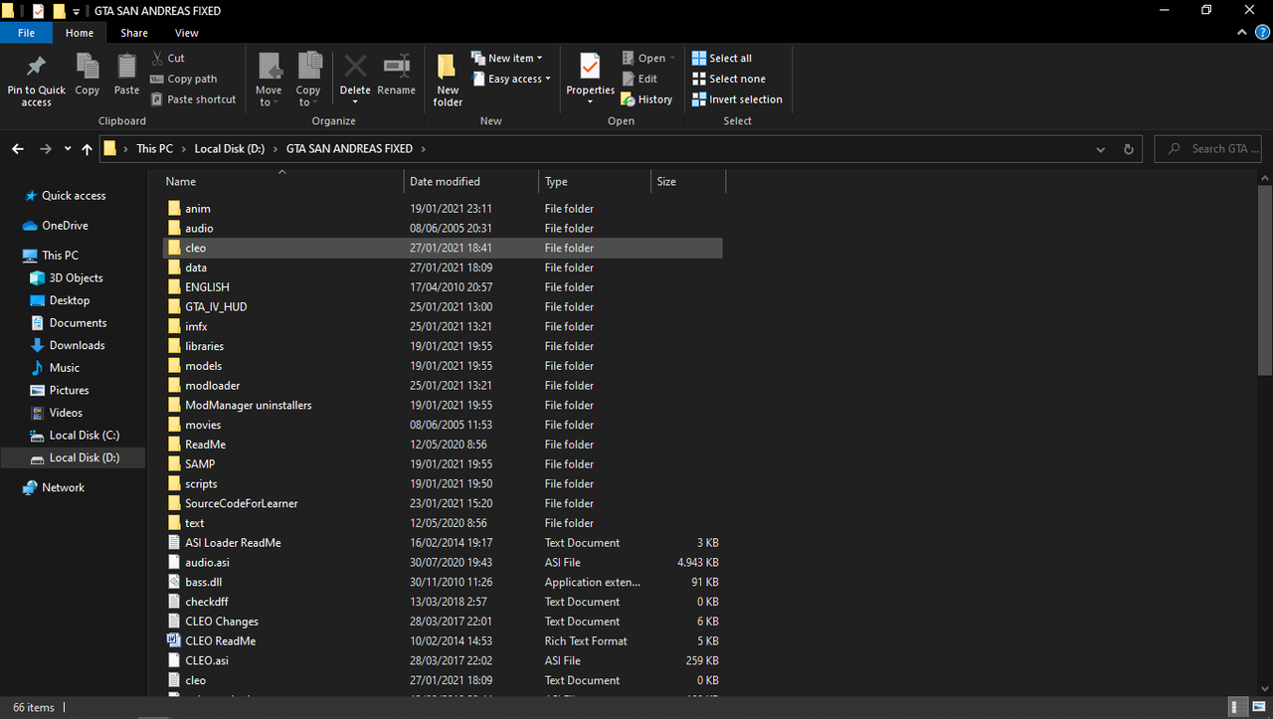1273x719 pixels.
Task: Open Help question mark icon
Action: tap(1261, 33)
